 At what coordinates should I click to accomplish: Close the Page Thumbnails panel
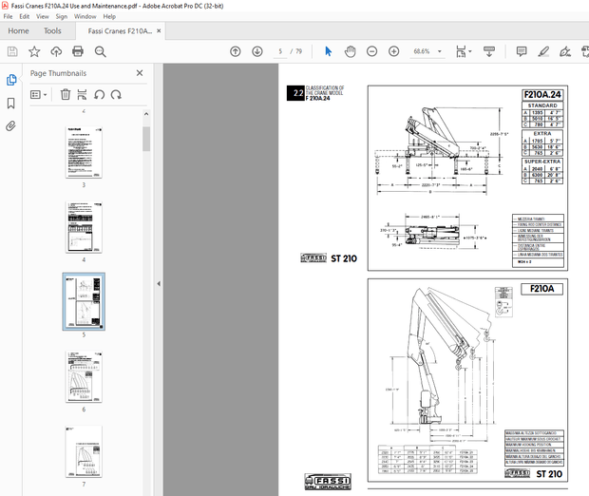(140, 73)
